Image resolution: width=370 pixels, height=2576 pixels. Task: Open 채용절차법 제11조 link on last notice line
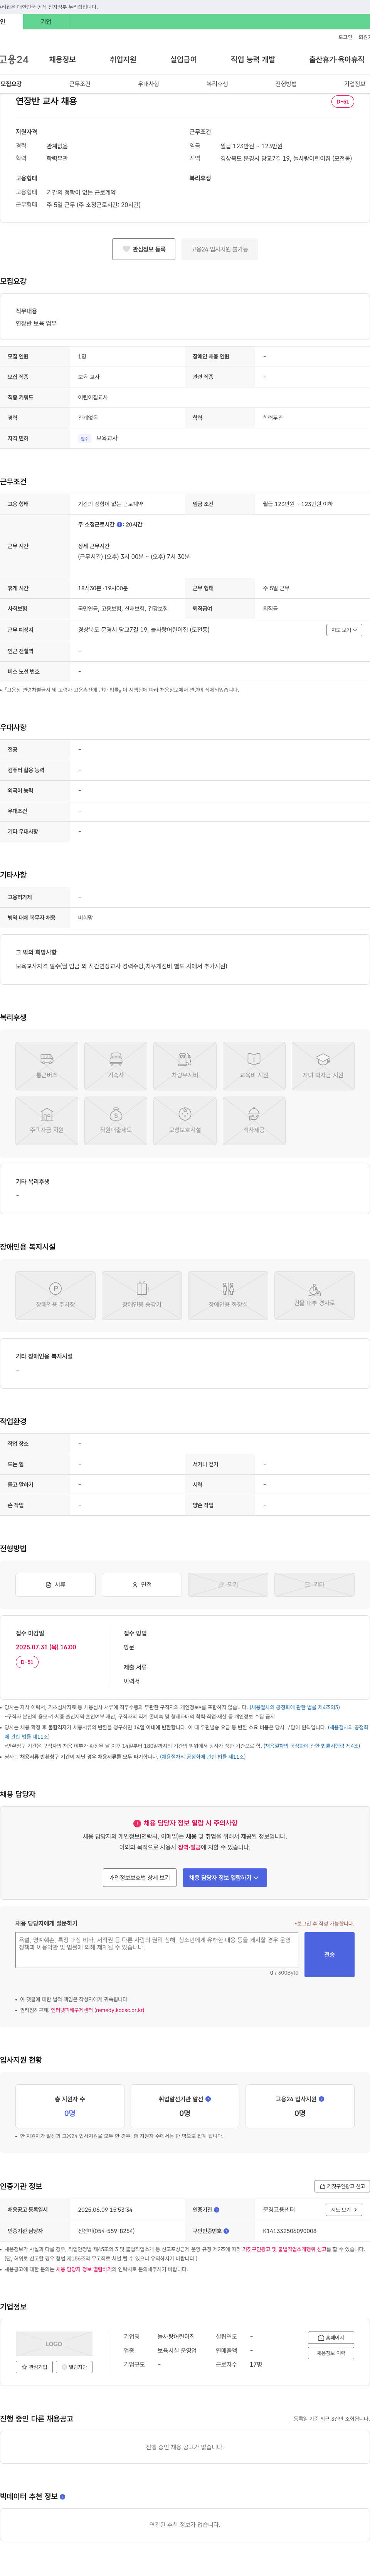point(202,1757)
